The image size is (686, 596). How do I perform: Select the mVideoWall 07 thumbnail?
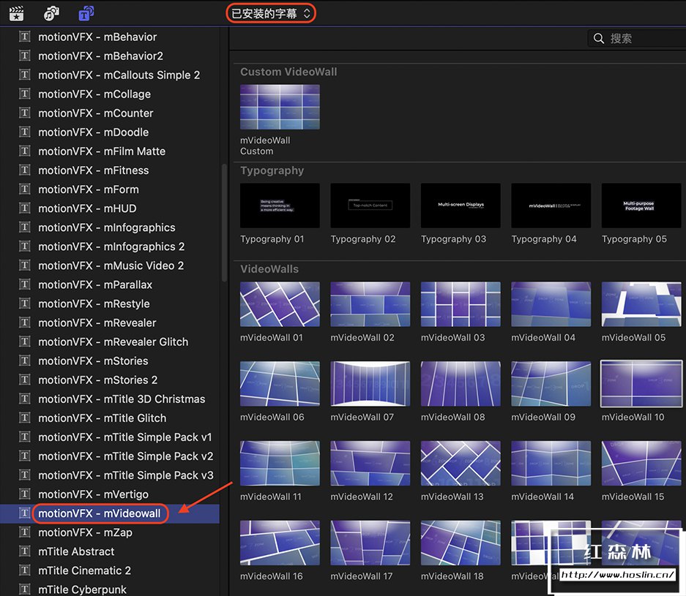click(x=370, y=383)
